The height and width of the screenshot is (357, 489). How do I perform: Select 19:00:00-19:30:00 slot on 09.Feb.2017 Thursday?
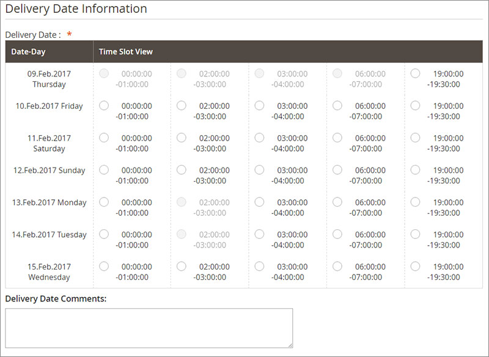click(x=415, y=73)
